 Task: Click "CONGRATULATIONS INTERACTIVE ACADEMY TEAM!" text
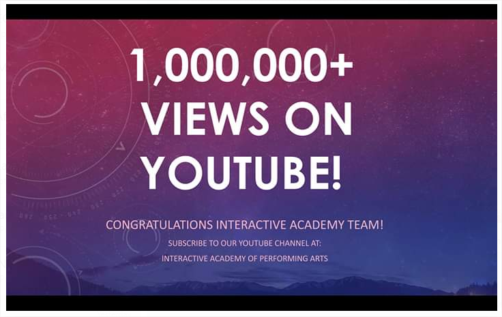(245, 225)
